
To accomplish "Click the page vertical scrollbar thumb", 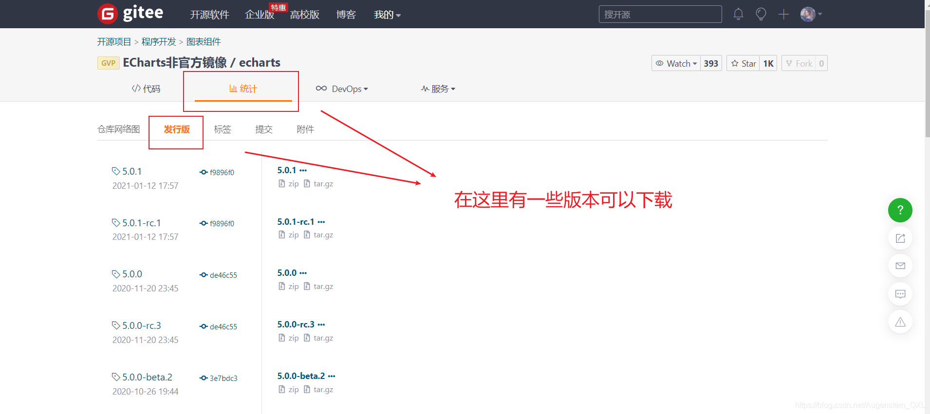I will 927,73.
